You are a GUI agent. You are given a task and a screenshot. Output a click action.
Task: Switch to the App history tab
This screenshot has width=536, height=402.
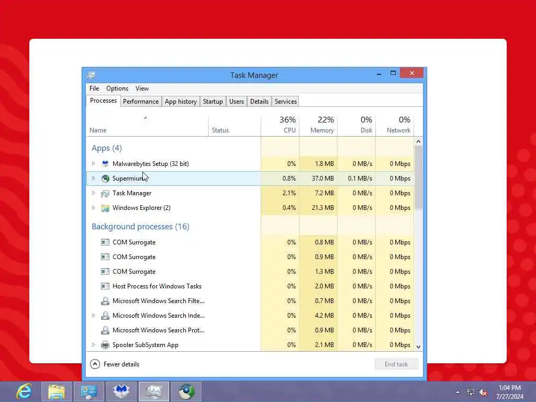pos(181,102)
